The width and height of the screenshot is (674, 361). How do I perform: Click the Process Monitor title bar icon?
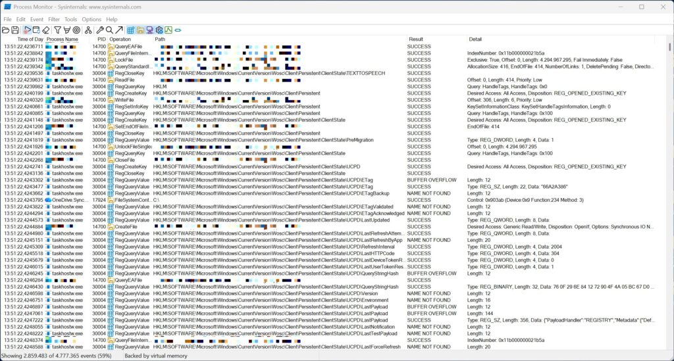tap(7, 7)
